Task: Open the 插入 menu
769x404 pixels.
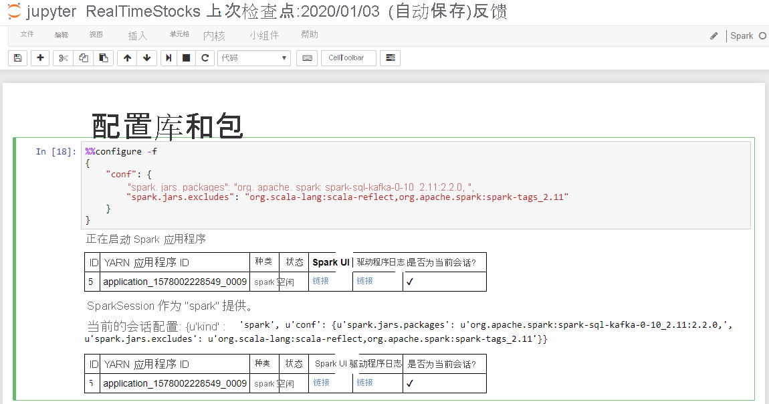Action: click(137, 35)
